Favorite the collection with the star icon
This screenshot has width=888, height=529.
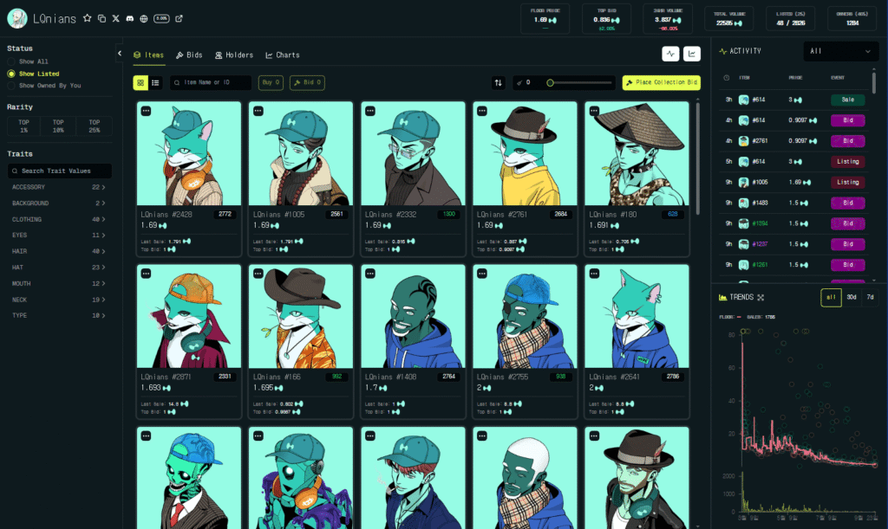(x=88, y=18)
